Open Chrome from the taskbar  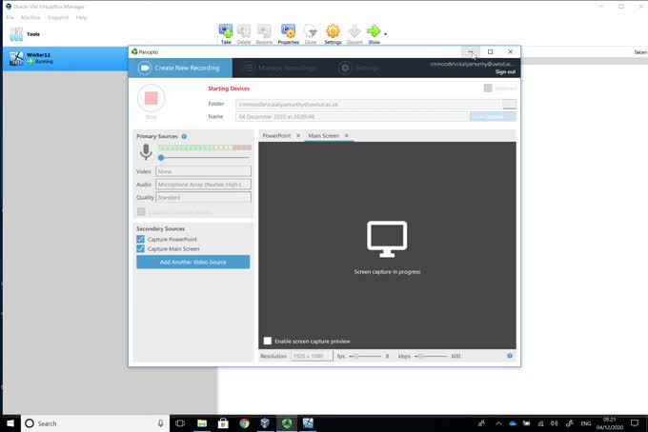point(244,423)
